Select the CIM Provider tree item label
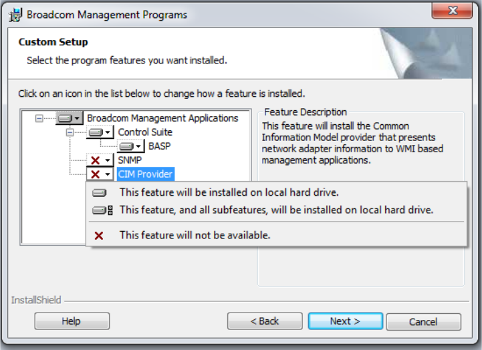 [145, 174]
